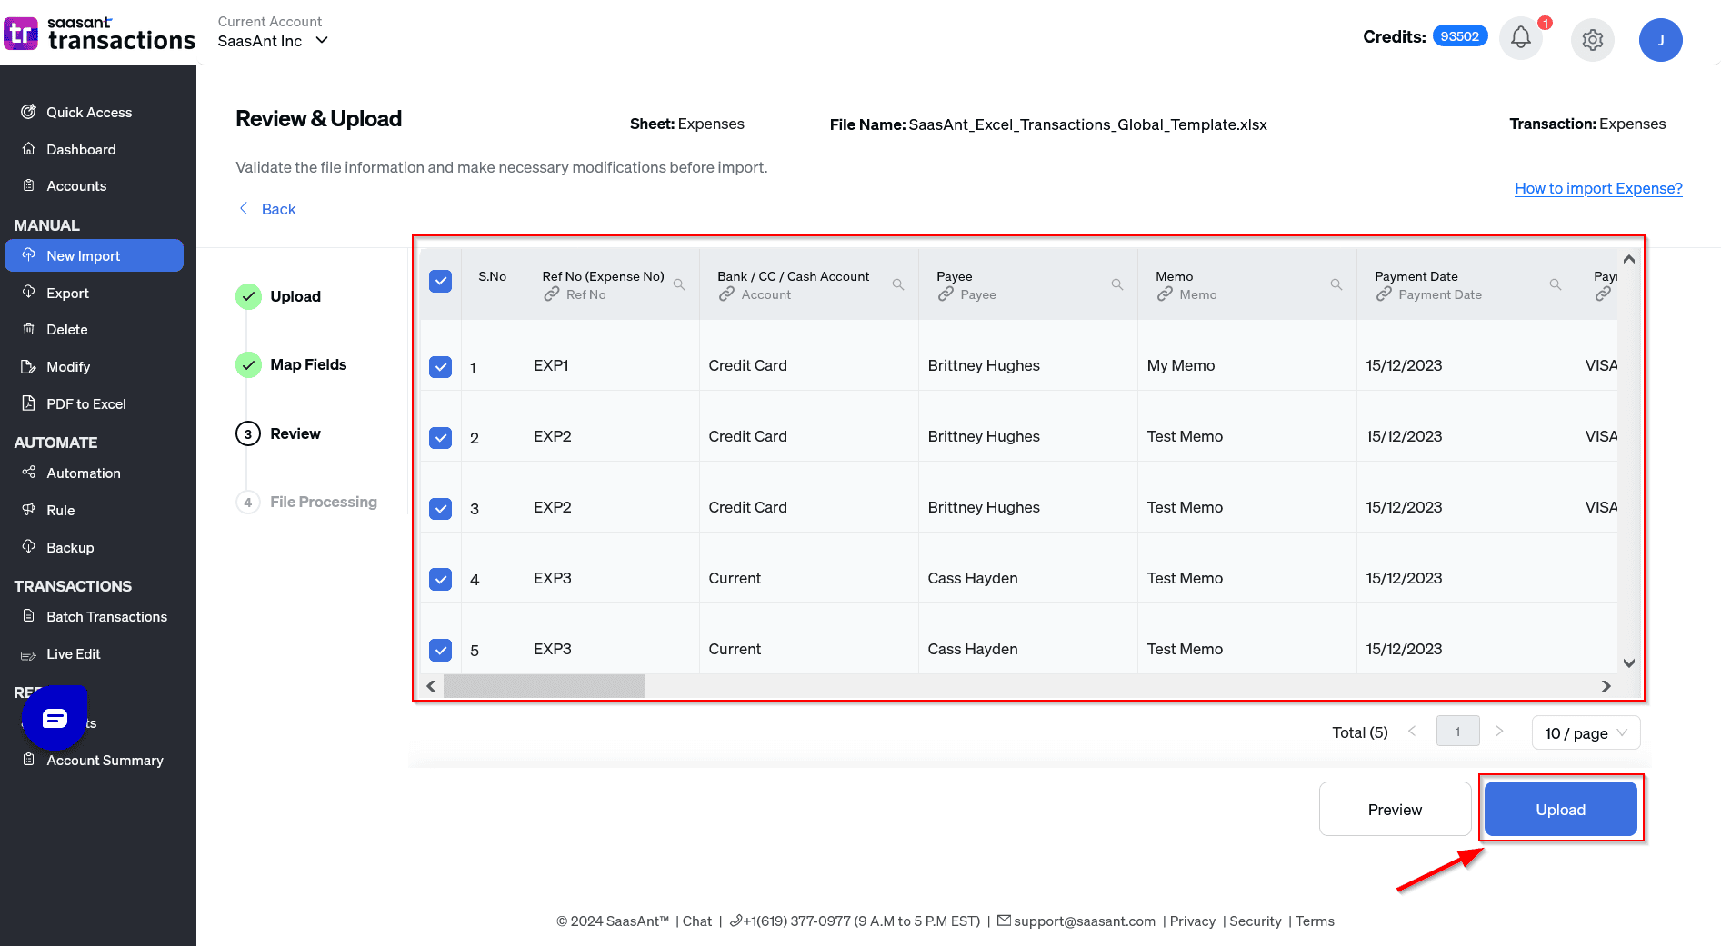Click the Credits 93502 badge
Screen dimensions: 1721x946
coord(1460,36)
